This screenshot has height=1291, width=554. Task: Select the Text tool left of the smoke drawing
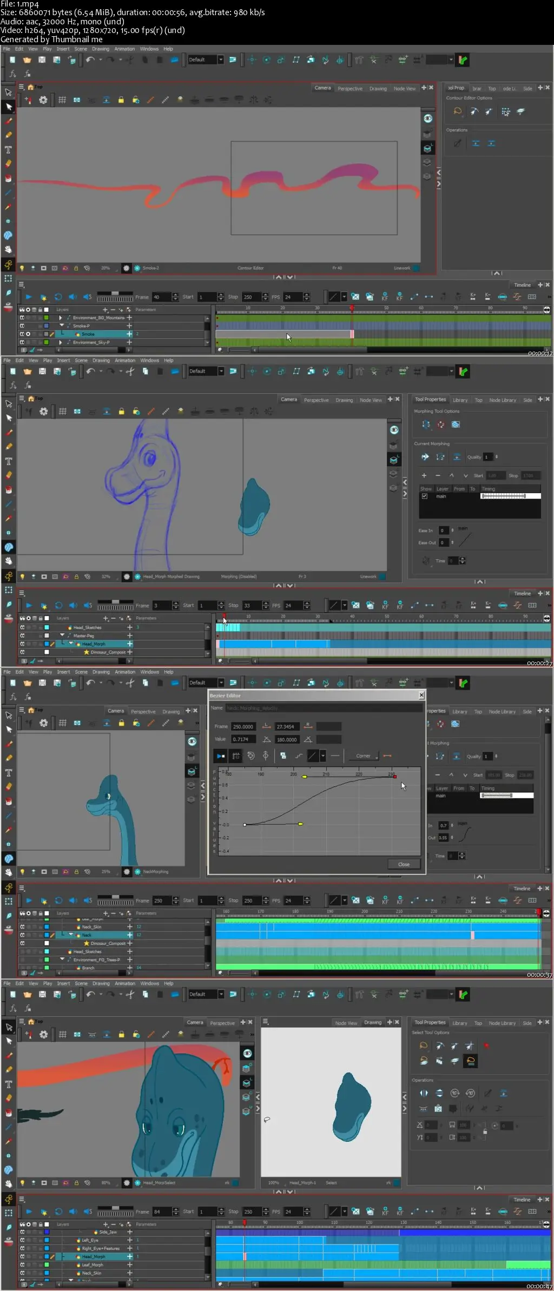coord(8,150)
